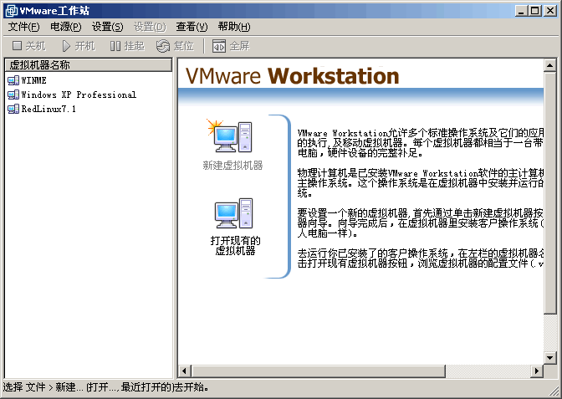The image size is (562, 399).
Task: Open the 电源(P) menu
Action: (65, 27)
